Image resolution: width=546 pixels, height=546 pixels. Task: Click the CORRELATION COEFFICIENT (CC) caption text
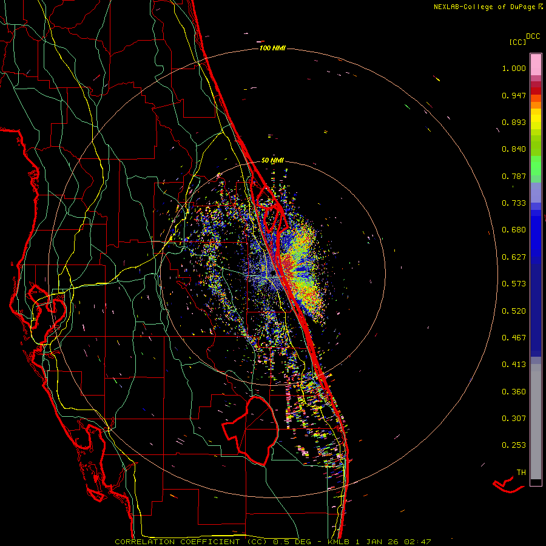[x=191, y=542]
